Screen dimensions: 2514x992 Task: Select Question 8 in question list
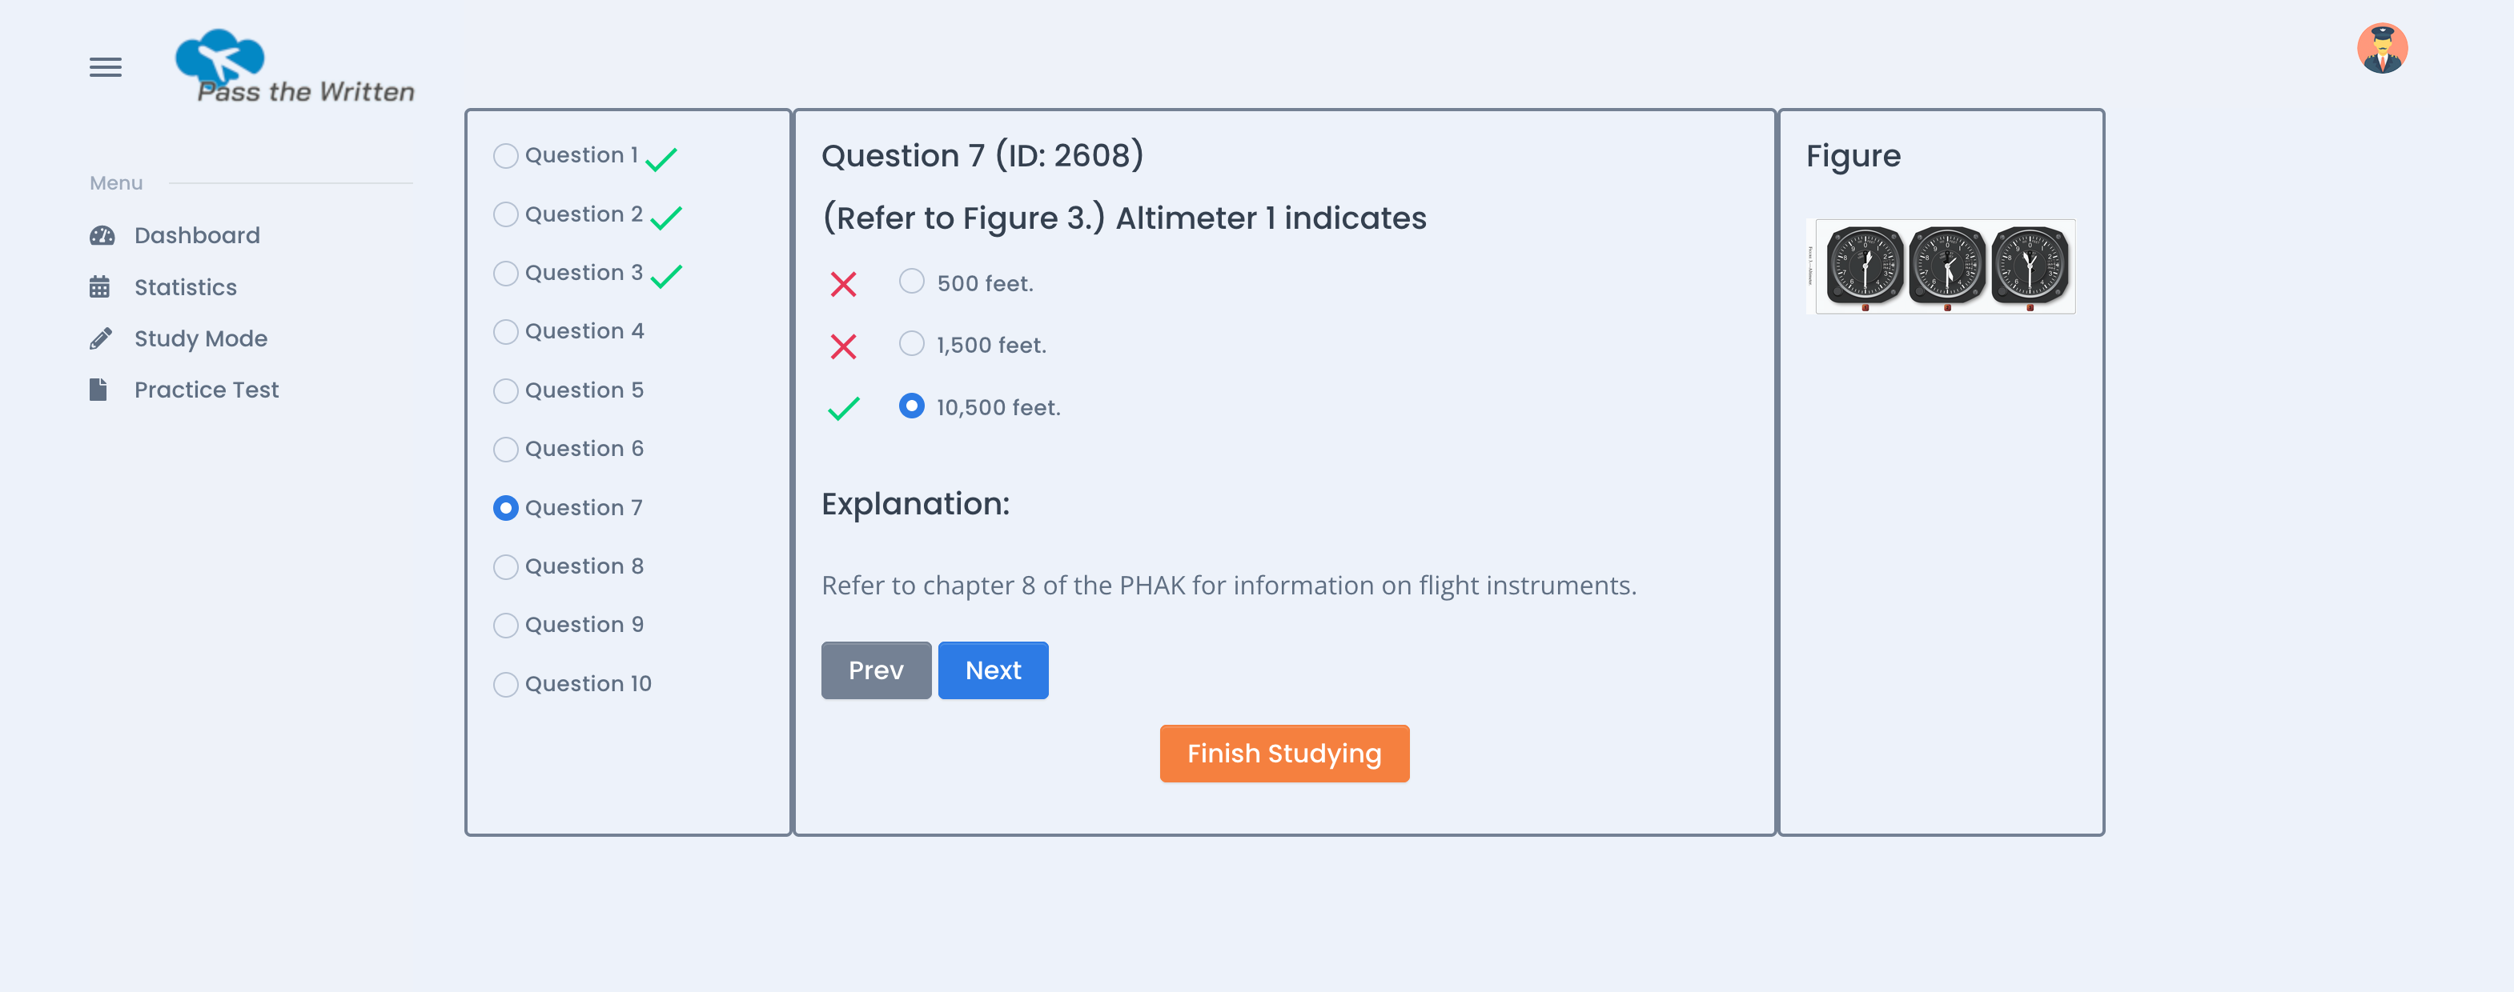(x=505, y=566)
